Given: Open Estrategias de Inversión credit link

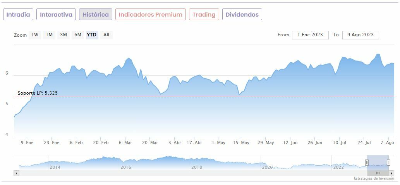Looking at the screenshot, I should (374, 178).
